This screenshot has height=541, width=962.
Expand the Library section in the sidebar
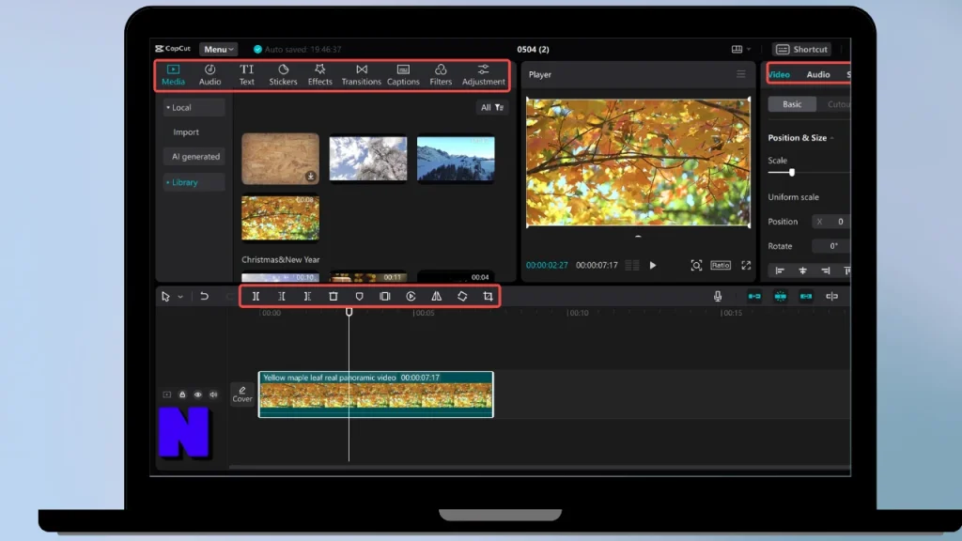[194, 182]
